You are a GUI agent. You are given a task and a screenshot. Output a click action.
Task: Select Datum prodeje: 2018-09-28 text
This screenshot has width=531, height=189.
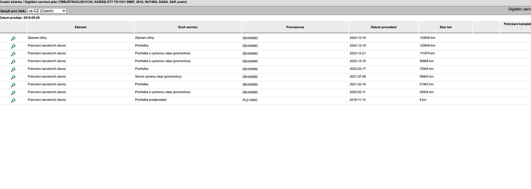point(20,18)
